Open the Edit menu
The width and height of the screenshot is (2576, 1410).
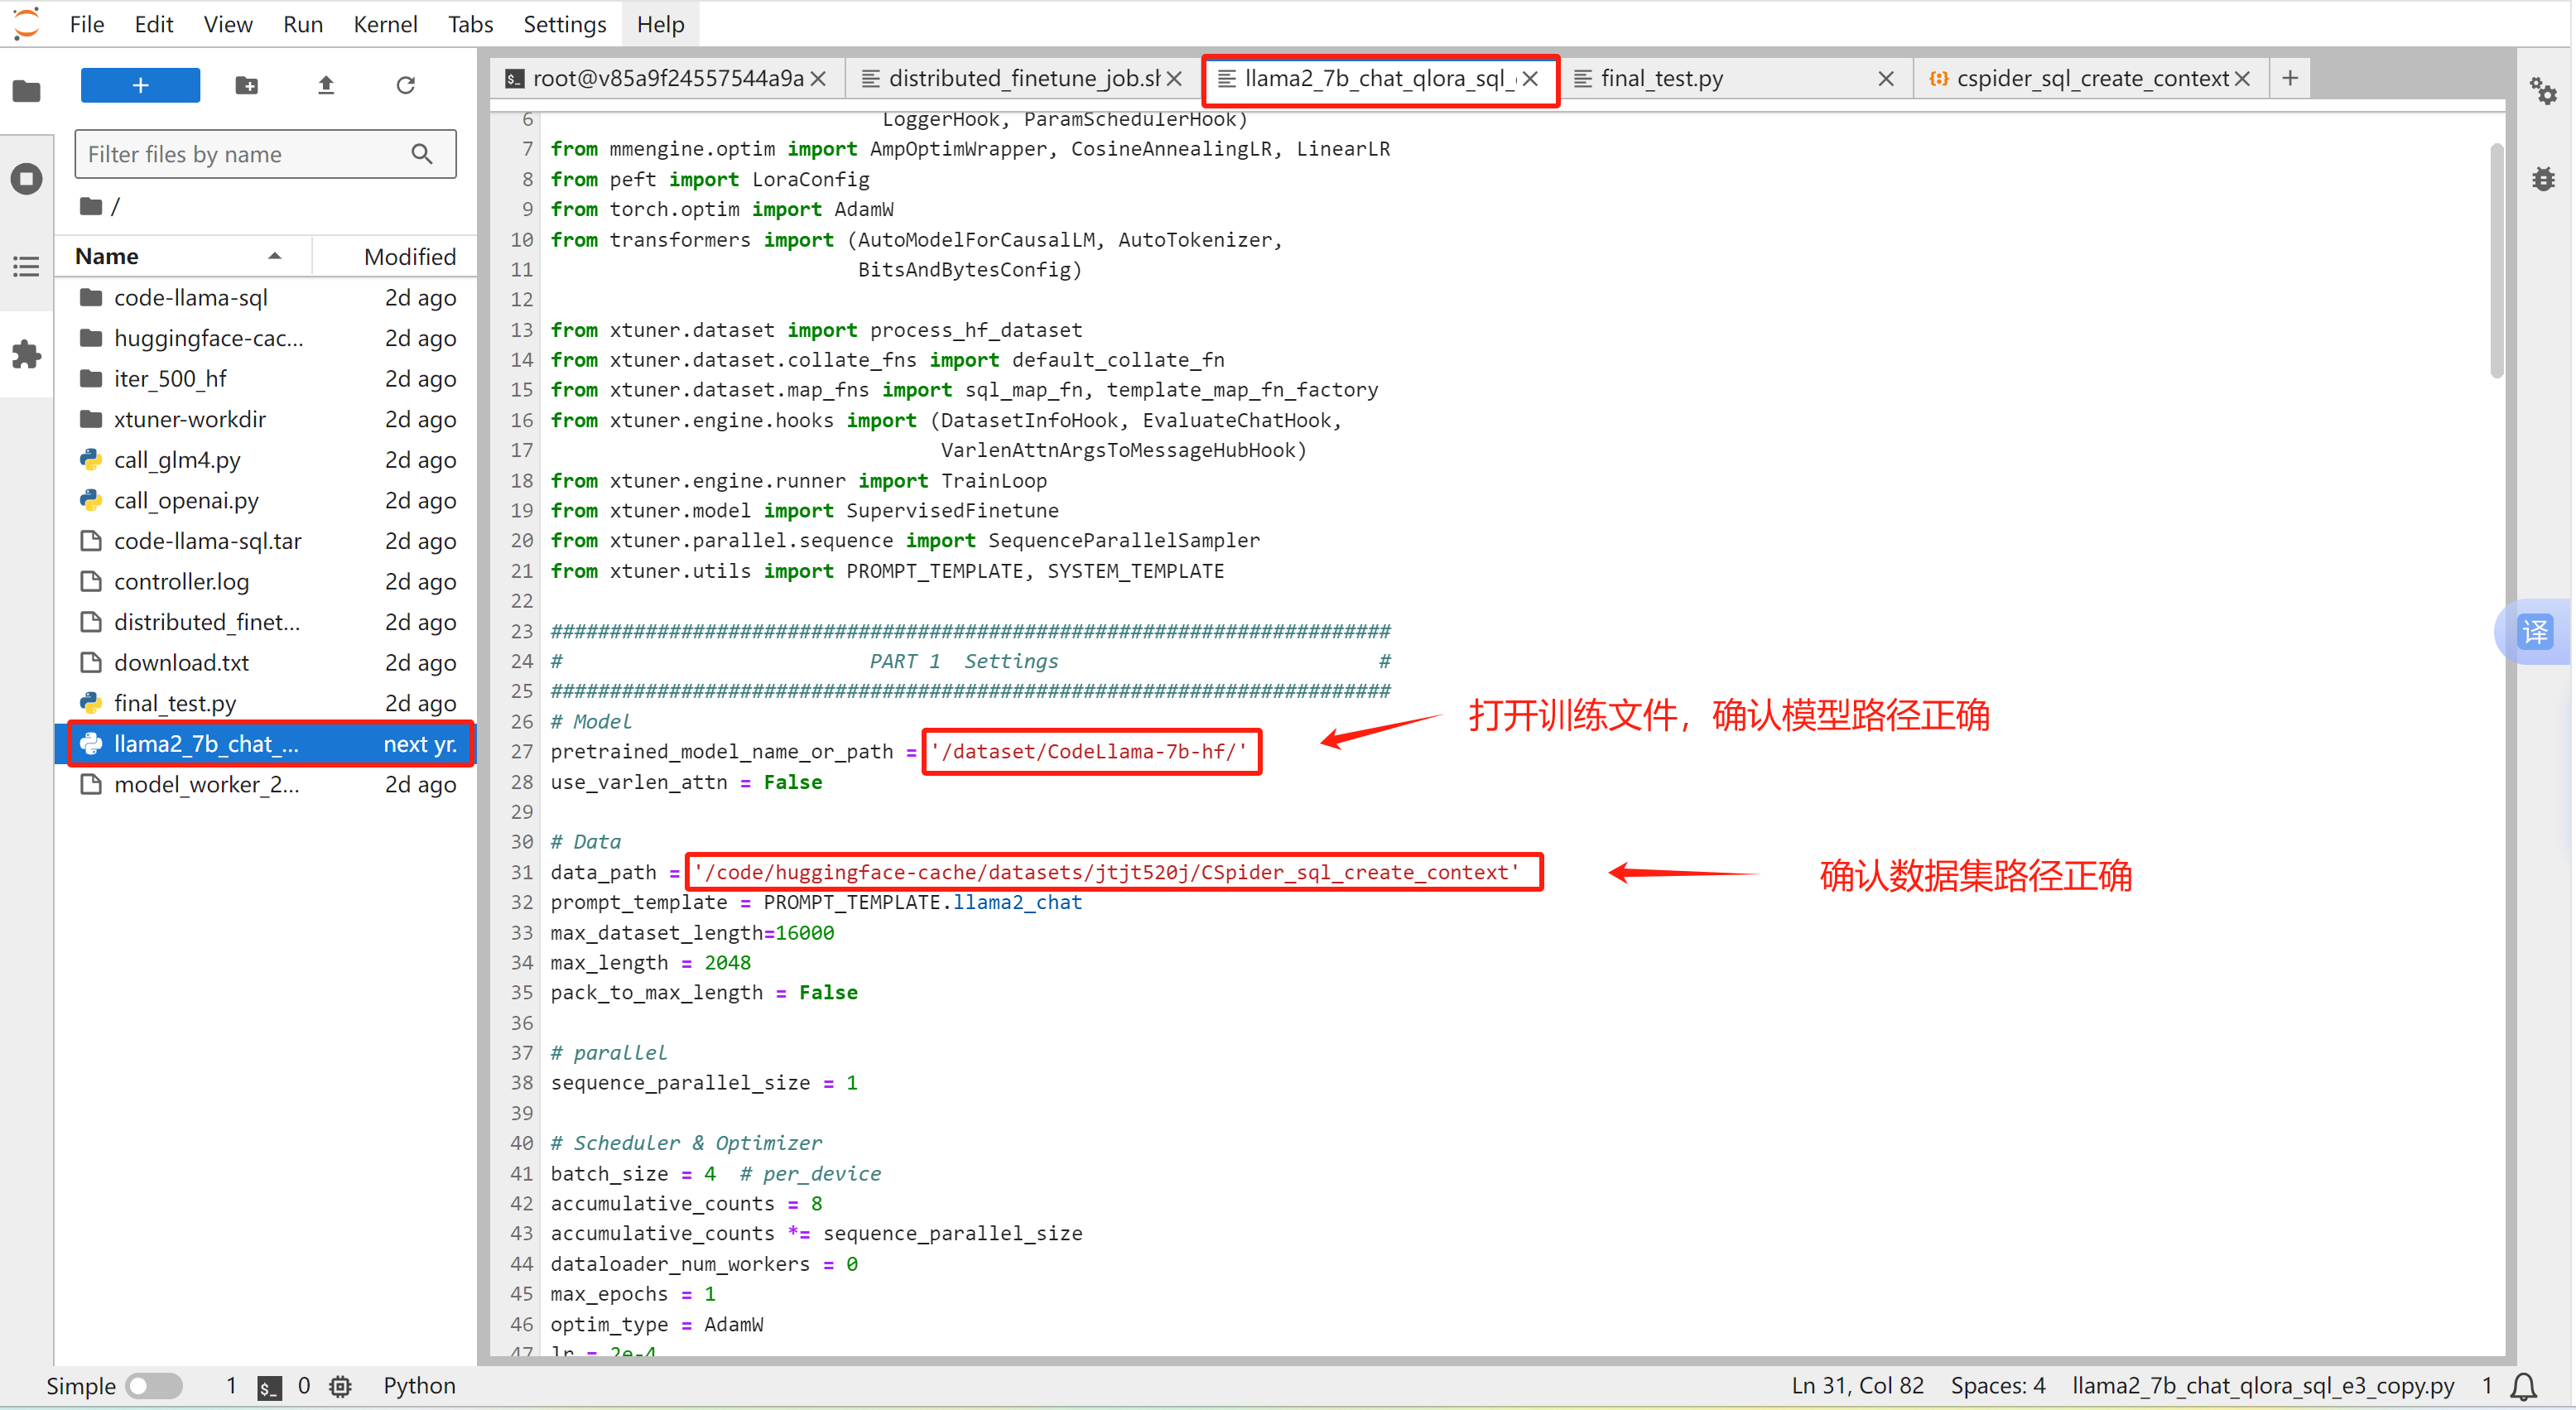pyautogui.click(x=153, y=24)
